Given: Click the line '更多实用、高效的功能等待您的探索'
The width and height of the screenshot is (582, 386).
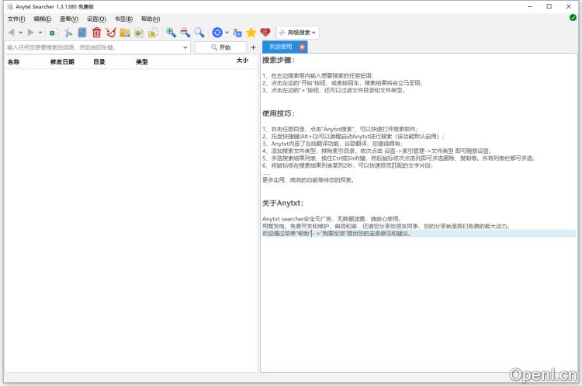Looking at the screenshot, I should [308, 180].
